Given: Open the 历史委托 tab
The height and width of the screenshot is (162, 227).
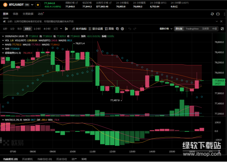Looking at the screenshot, I should click(x=28, y=159).
